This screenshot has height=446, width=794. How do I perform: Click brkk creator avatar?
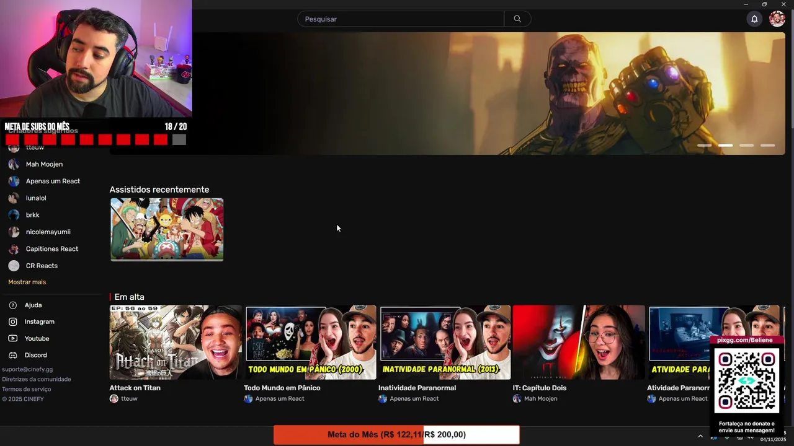coord(14,215)
